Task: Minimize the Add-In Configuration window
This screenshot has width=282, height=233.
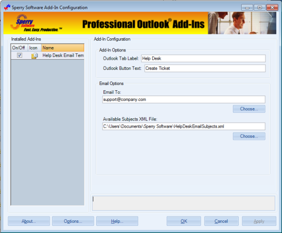Action: 247,8
